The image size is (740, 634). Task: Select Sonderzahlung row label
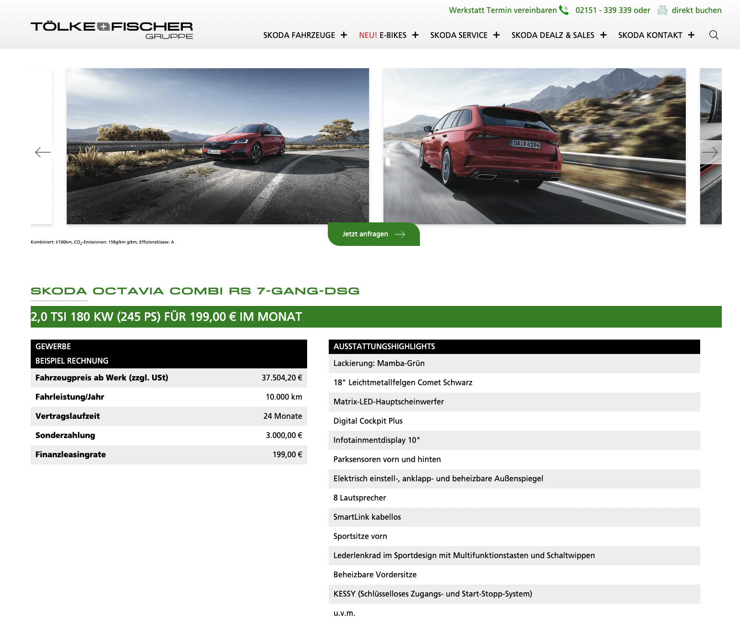click(65, 435)
